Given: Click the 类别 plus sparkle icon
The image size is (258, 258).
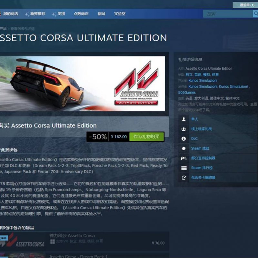Looking at the screenshot, I should coord(54,14).
